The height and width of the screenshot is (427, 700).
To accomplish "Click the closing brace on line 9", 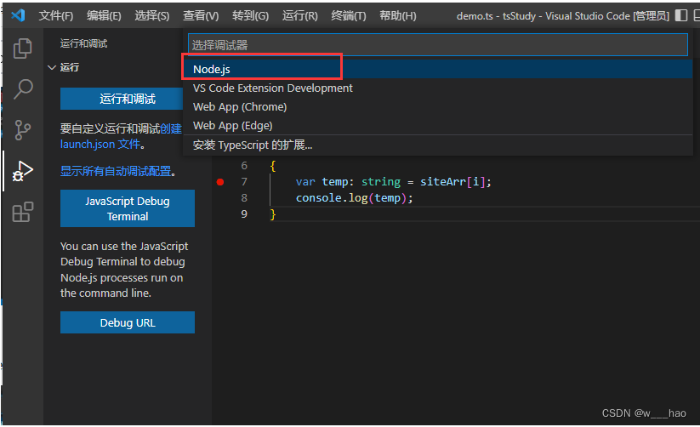I will pos(273,214).
